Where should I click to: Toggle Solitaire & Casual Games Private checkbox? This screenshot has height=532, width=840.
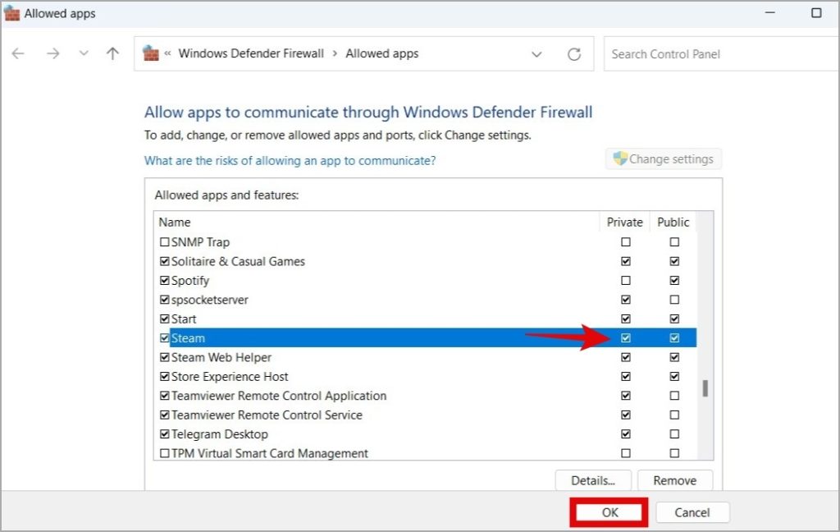point(626,261)
